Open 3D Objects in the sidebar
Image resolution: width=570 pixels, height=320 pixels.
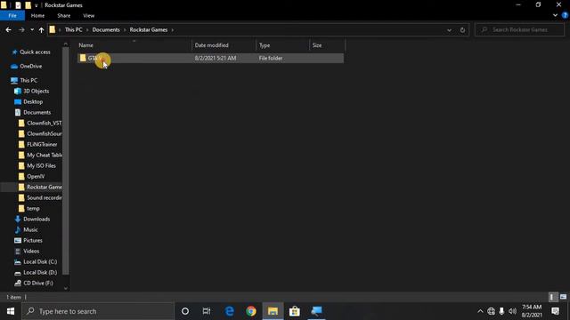[x=36, y=91]
